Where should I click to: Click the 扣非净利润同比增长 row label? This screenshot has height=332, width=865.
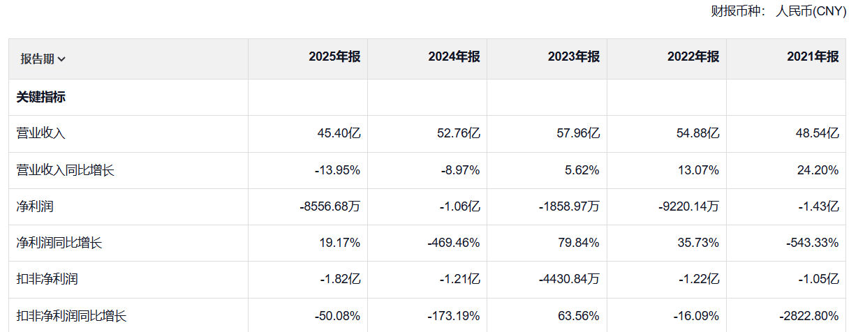tap(72, 316)
